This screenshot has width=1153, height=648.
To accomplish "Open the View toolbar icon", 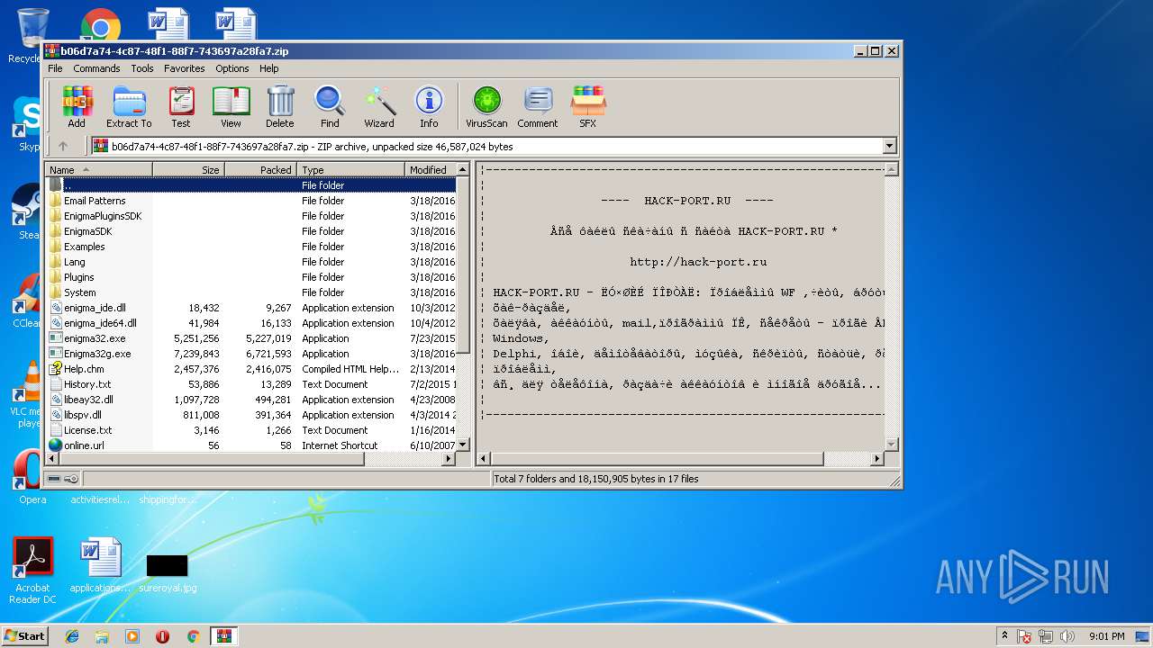I will point(231,107).
